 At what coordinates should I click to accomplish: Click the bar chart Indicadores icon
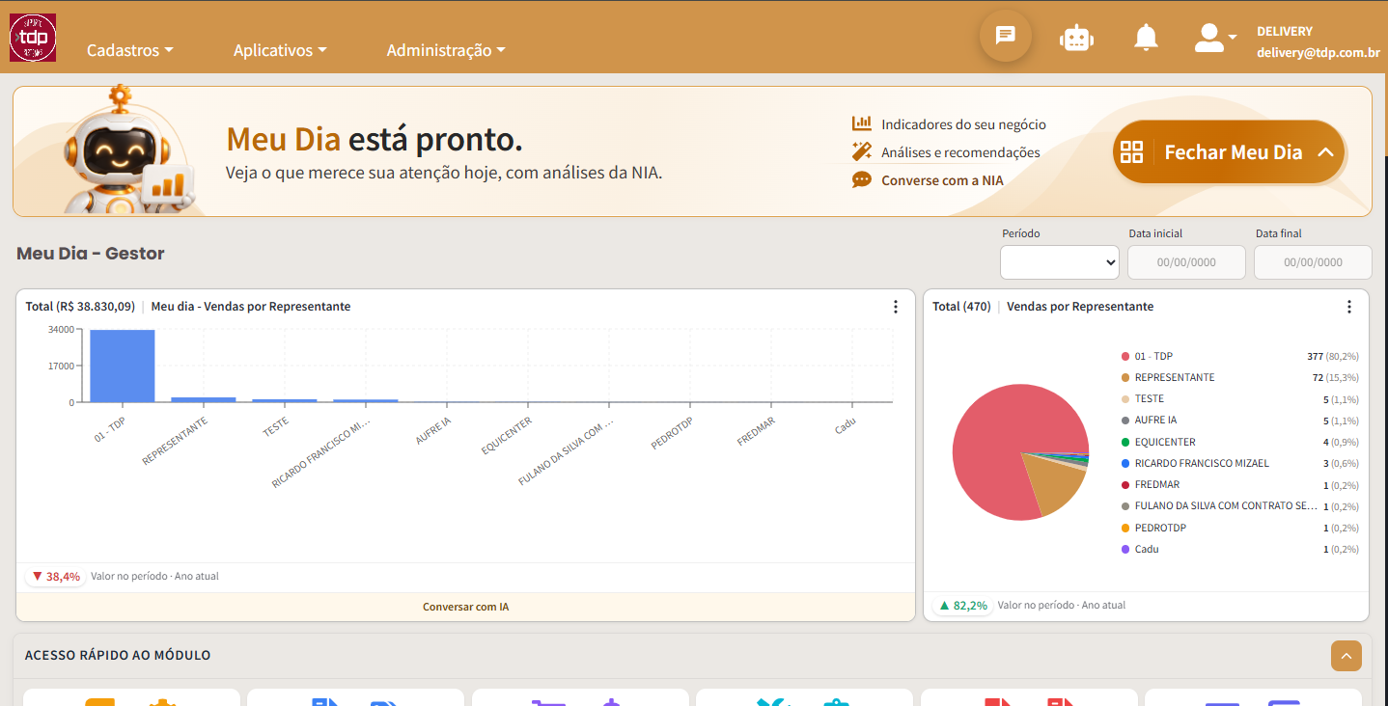tap(862, 123)
